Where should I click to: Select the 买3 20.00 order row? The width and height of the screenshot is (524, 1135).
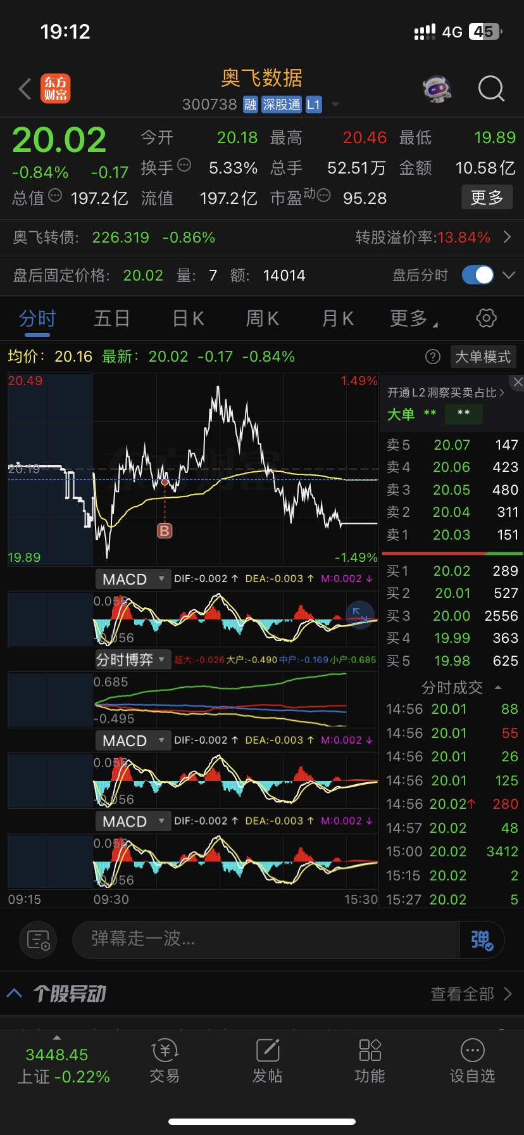(x=452, y=616)
